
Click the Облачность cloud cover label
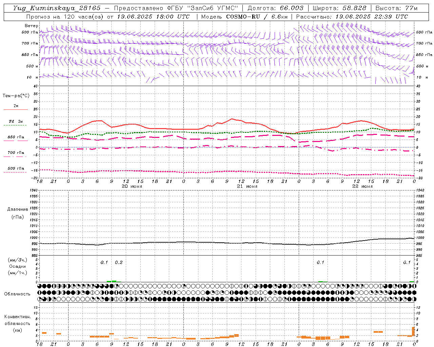[x=17, y=294]
